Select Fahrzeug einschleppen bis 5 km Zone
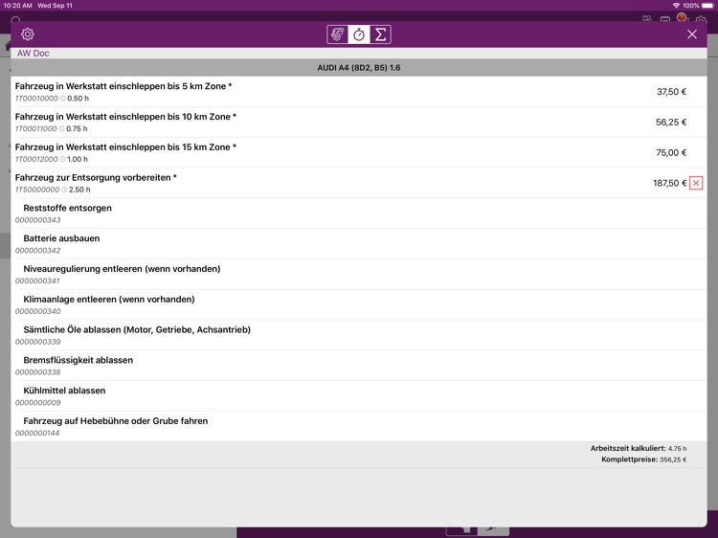The height and width of the screenshot is (538, 718). point(359,92)
